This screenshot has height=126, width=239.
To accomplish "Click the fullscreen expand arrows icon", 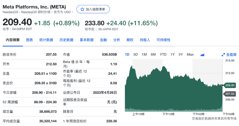I will (x=223, y=55).
